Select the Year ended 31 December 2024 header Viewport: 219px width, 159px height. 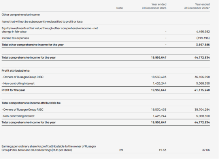click(x=197, y=6)
